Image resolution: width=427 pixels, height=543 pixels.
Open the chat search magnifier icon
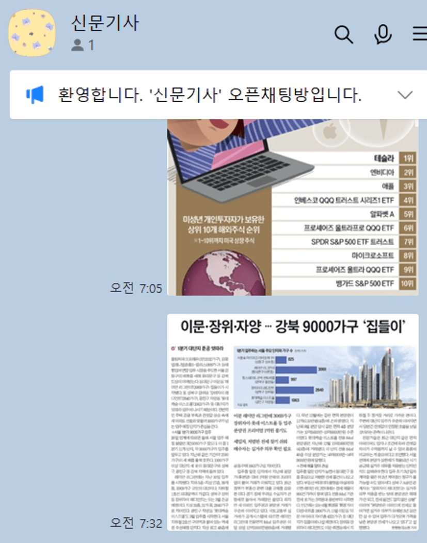click(x=343, y=34)
